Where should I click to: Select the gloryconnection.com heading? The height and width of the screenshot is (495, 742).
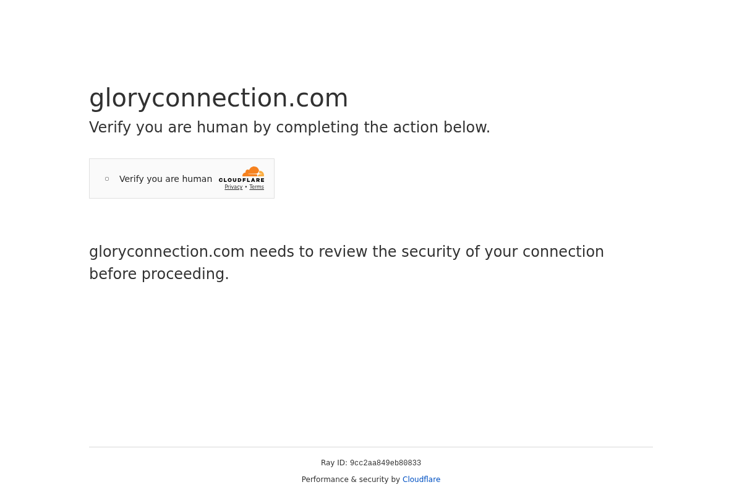click(x=218, y=98)
